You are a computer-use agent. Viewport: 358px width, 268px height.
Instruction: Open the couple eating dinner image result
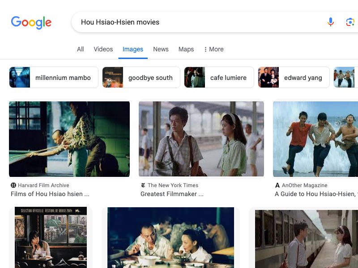pos(171,238)
